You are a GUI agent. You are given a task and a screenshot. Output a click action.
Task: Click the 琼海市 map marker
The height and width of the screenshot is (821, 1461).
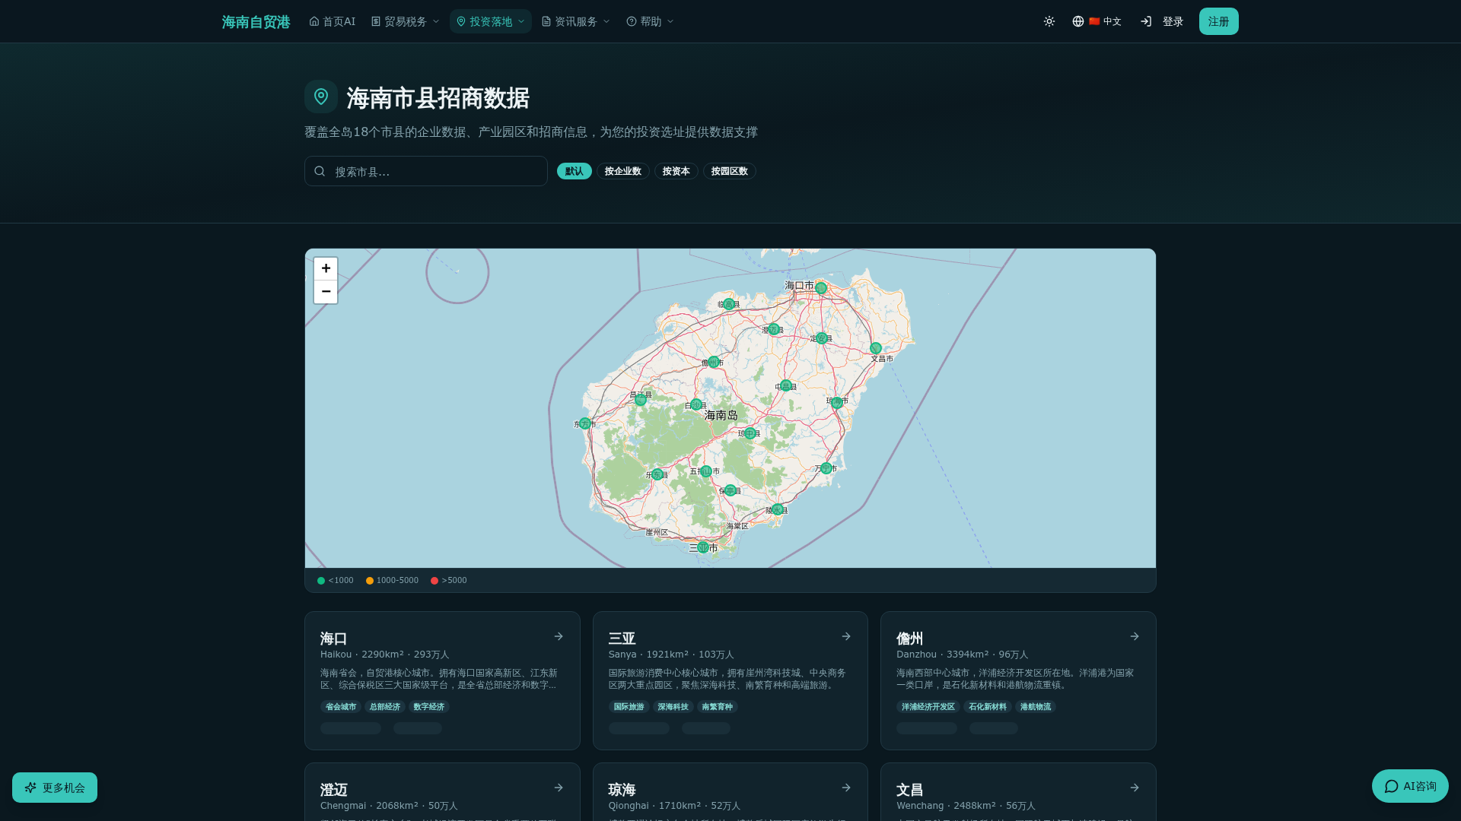[837, 402]
